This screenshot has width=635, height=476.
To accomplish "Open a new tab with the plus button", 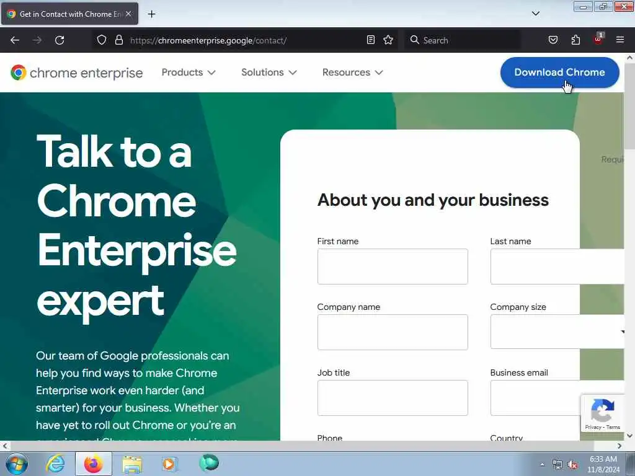I will pos(151,14).
